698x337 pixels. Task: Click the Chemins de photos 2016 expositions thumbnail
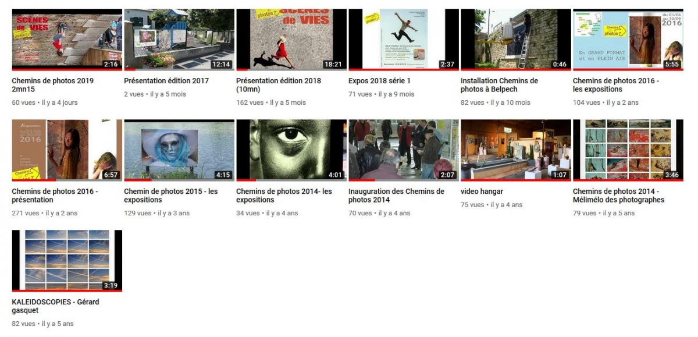point(628,39)
